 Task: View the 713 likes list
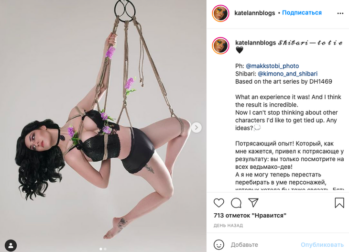[250, 216]
